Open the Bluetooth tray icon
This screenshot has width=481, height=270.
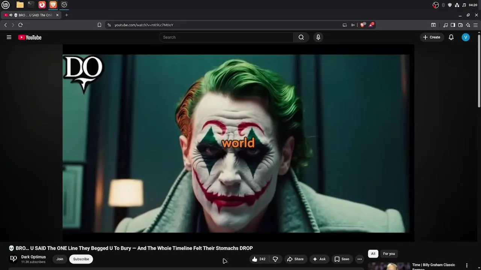coord(443,5)
